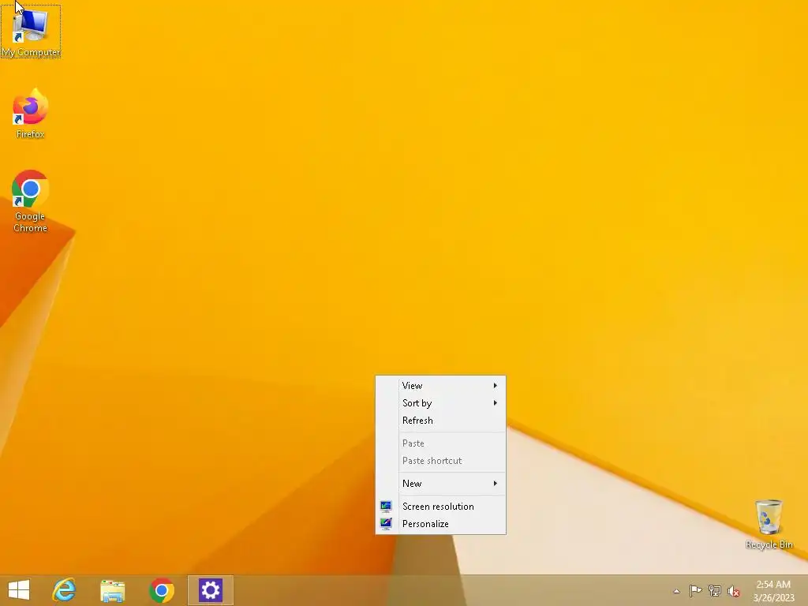808x606 pixels.
Task: Launch Chrome from the taskbar
Action: 162,590
